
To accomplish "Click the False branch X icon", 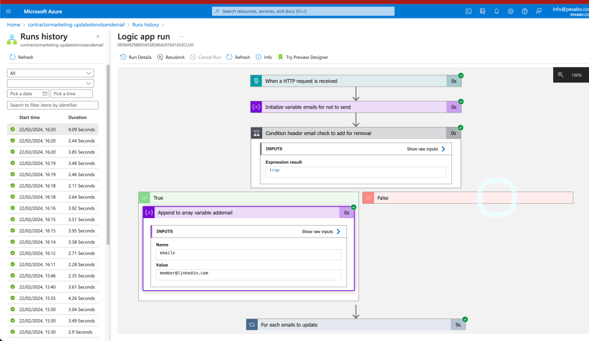I will coord(368,198).
